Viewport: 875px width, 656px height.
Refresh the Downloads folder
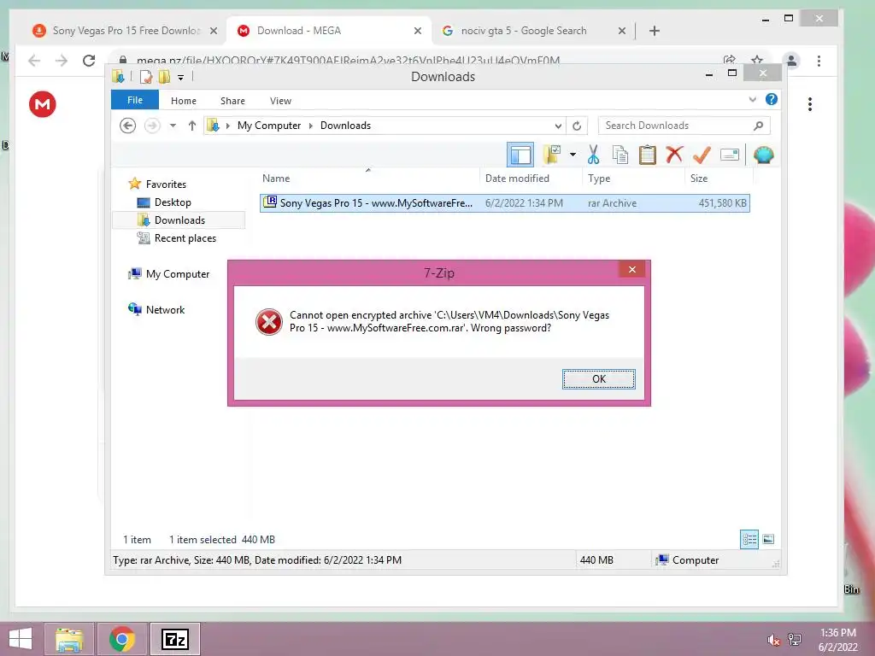(x=577, y=126)
